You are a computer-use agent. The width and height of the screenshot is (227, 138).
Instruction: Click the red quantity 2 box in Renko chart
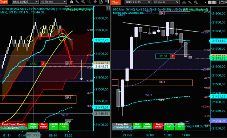[43, 64]
